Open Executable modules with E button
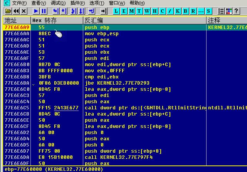The width and height of the screenshot is (247, 172). [124, 11]
